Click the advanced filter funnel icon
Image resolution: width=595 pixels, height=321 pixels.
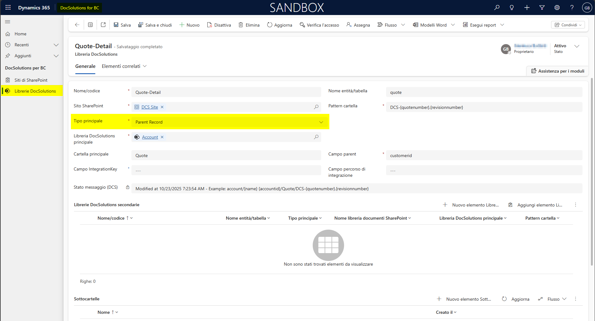(x=542, y=8)
